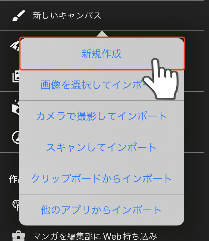Pick カメラで撮影してインポート
This screenshot has height=241, width=209.
point(101,116)
